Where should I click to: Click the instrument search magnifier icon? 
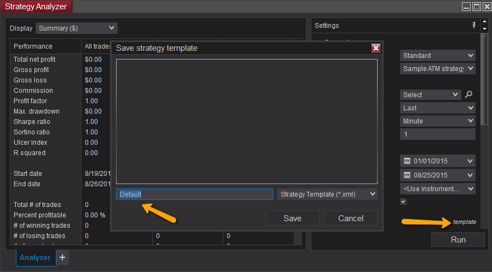pos(468,94)
